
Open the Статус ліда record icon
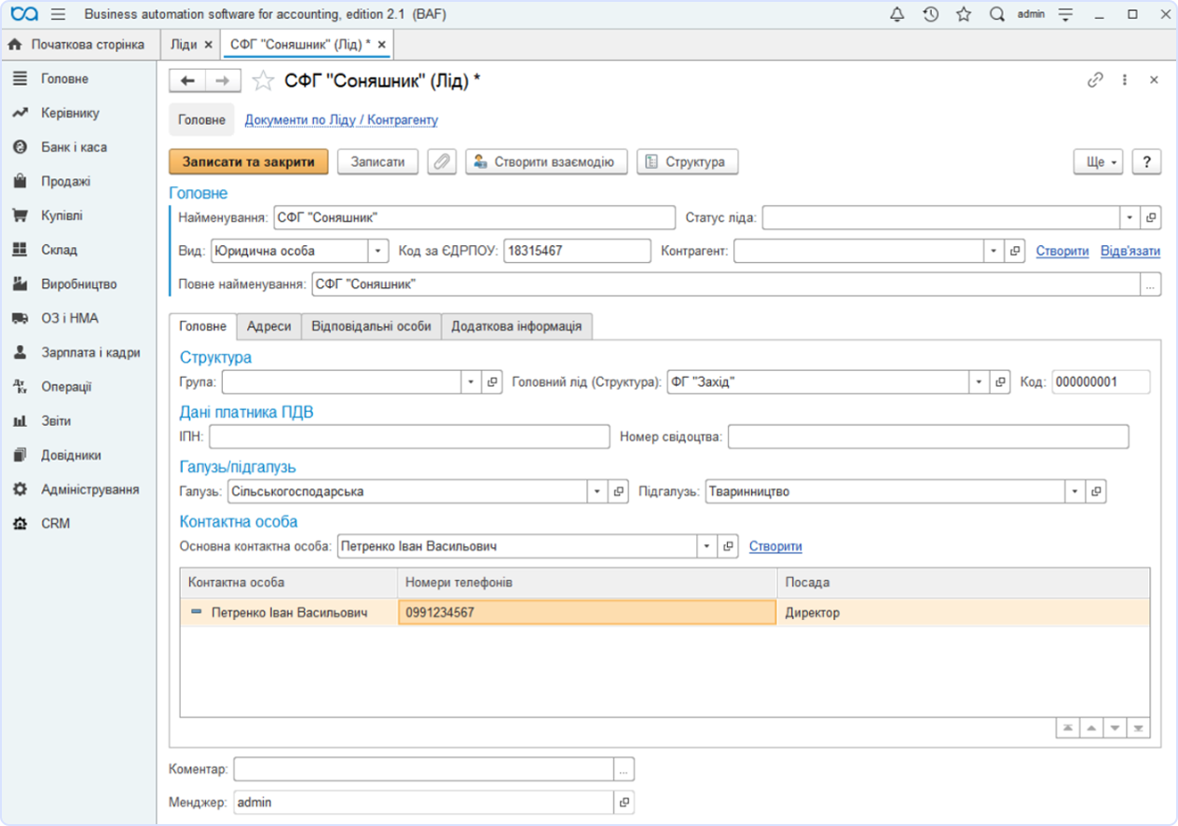coord(1151,217)
